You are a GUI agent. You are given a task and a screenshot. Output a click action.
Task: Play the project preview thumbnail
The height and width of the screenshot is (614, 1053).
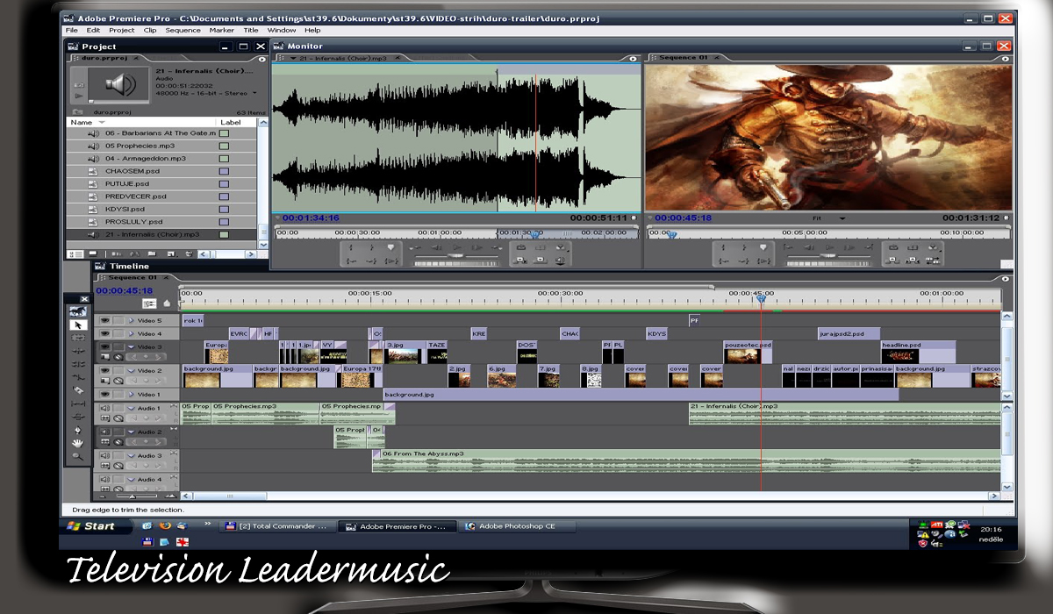(x=78, y=95)
